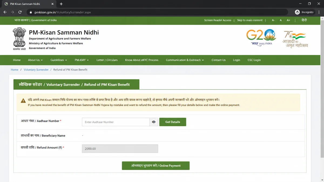Expand Communication & Outreach dropdown

coord(185,60)
